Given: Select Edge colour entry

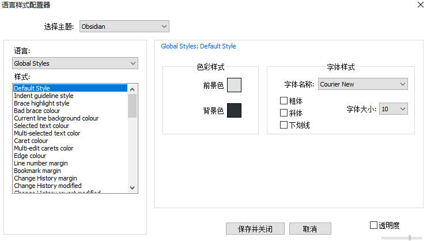Looking at the screenshot, I should (70, 156).
